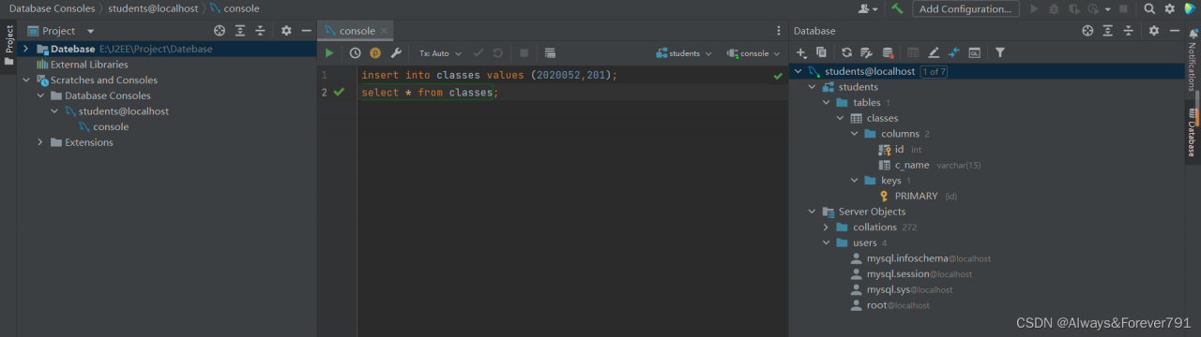The image size is (1201, 337).
Task: Open editor tabs more options menu
Action: (x=779, y=31)
